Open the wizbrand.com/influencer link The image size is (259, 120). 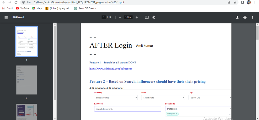coord(111,69)
